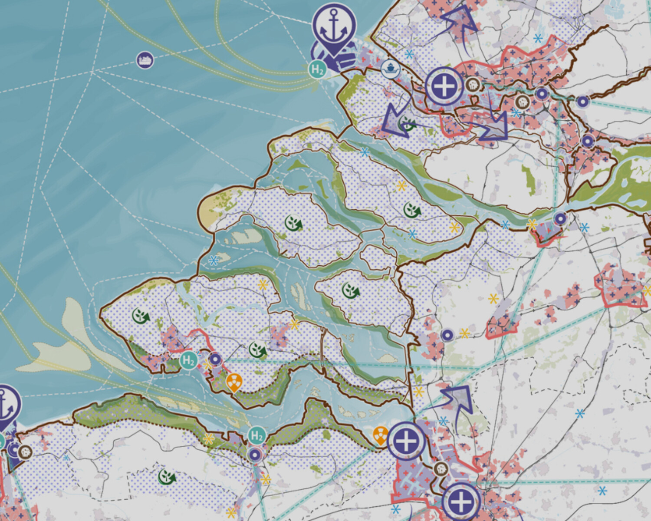Click the purple ship icon in the open sea
The width and height of the screenshot is (651, 521).
pos(145,60)
